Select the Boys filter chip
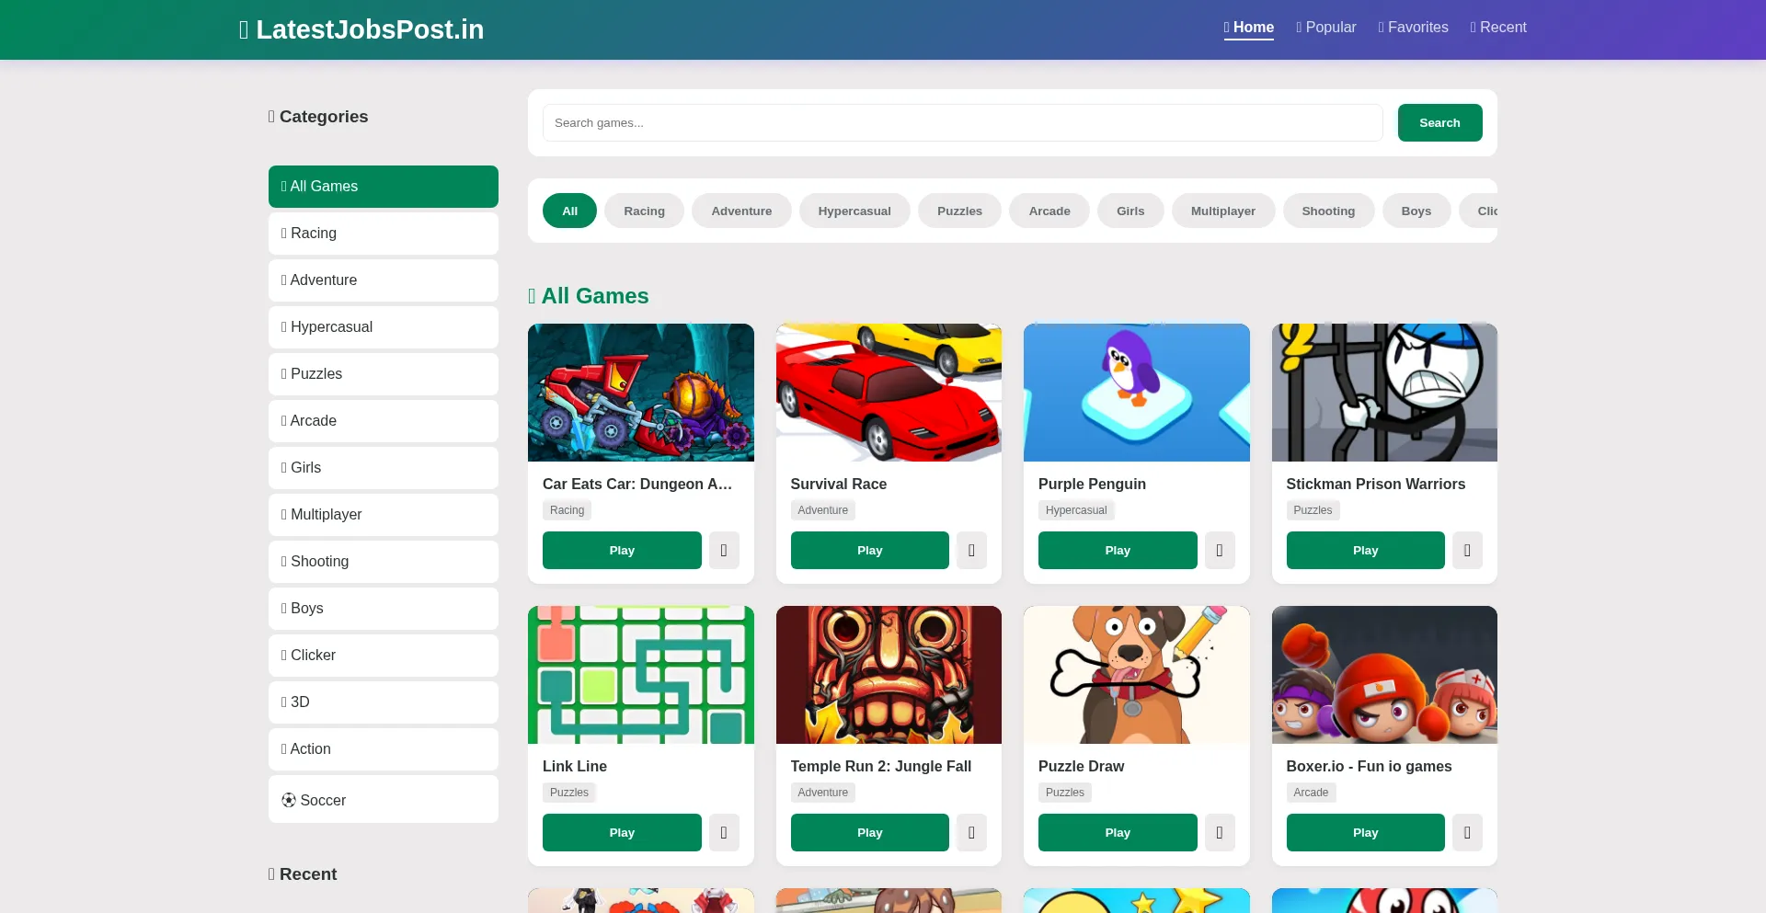Screen dimensions: 1766x913 [1416, 211]
